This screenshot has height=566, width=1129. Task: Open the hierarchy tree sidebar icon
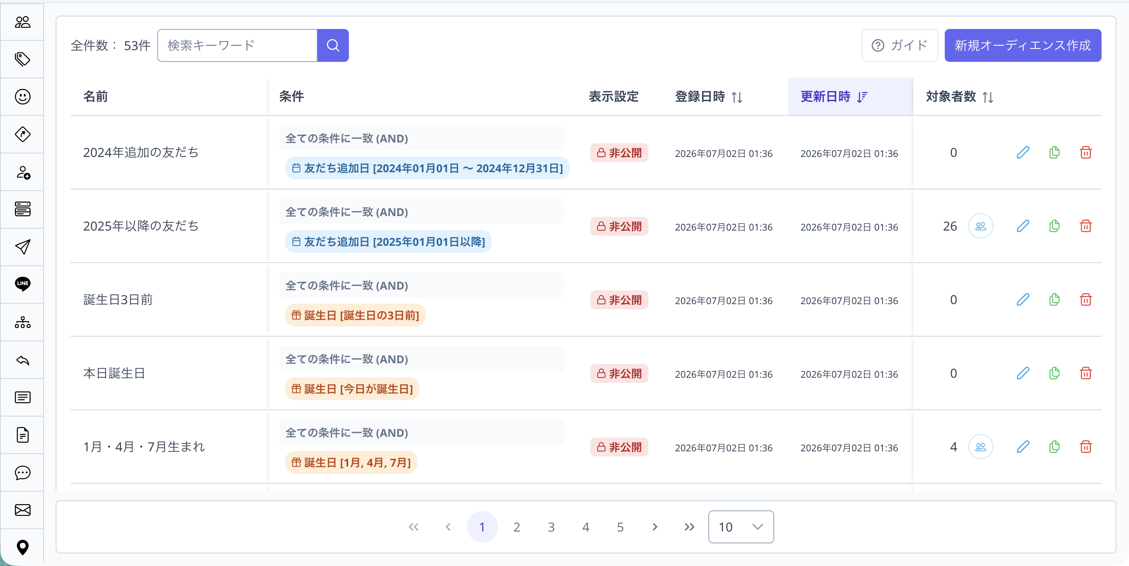click(x=22, y=322)
